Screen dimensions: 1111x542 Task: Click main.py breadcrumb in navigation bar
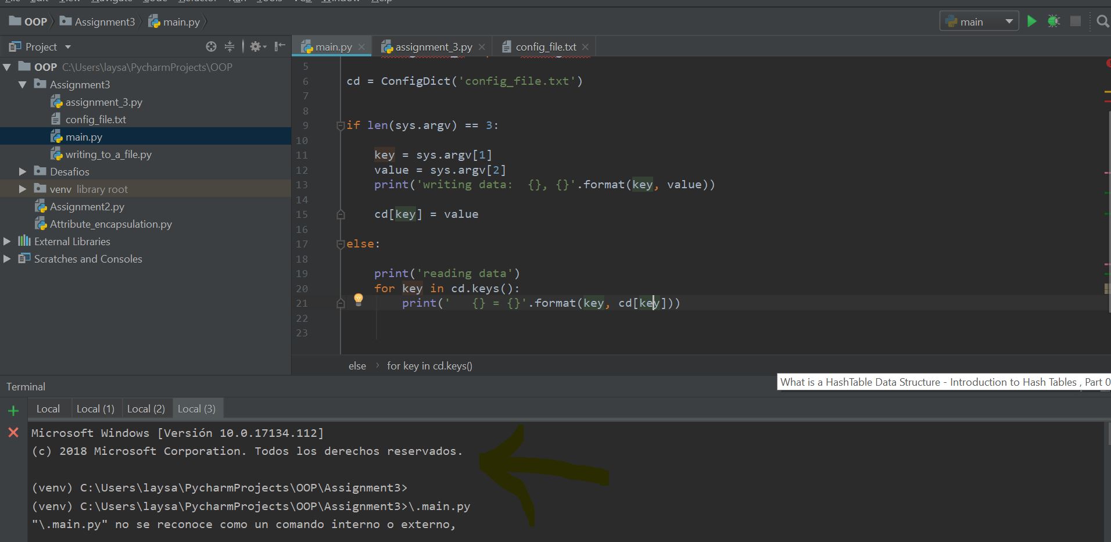[174, 22]
